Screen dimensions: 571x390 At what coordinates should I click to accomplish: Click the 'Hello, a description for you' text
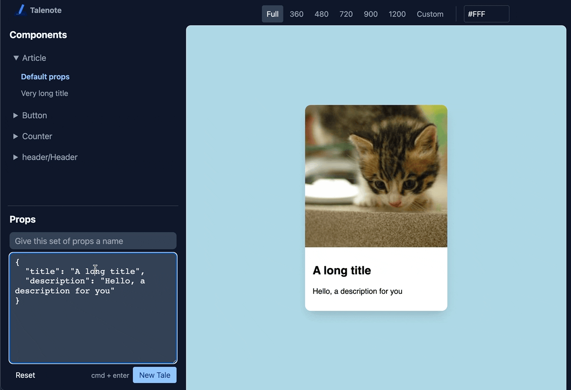pyautogui.click(x=358, y=291)
